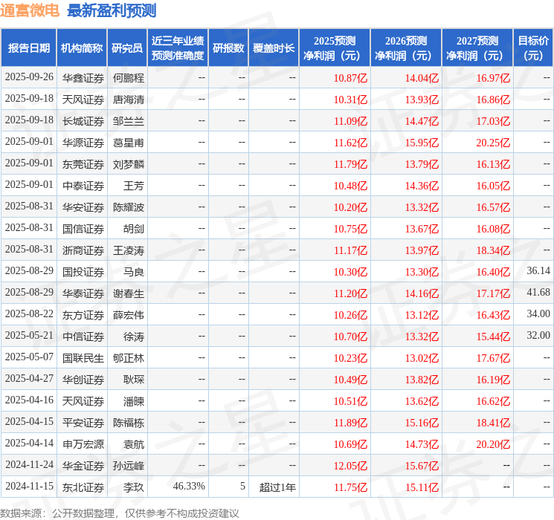Screen dimensions: 554x520
Task: Select the 2027预测净利润 column header
Action: click(x=477, y=48)
